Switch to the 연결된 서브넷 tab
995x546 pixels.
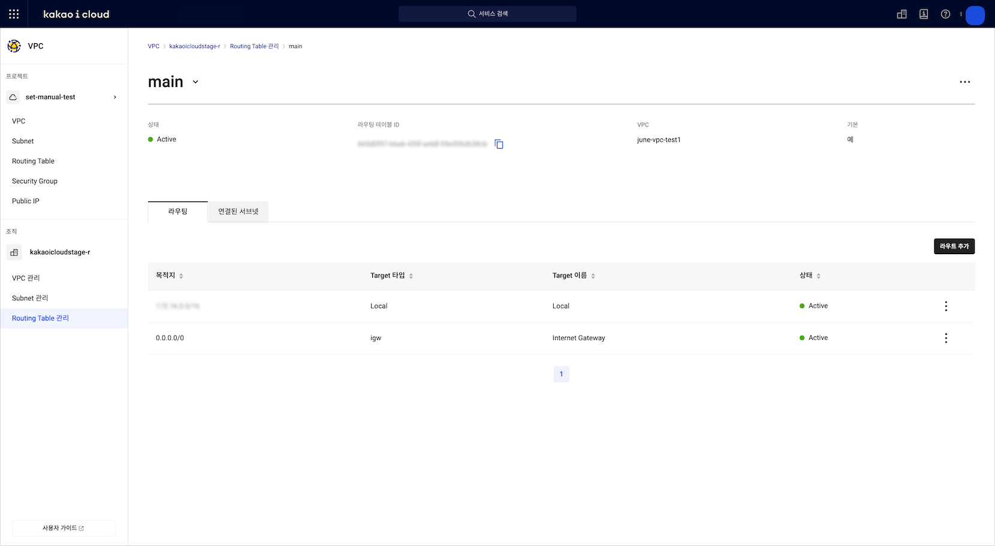pyautogui.click(x=239, y=212)
